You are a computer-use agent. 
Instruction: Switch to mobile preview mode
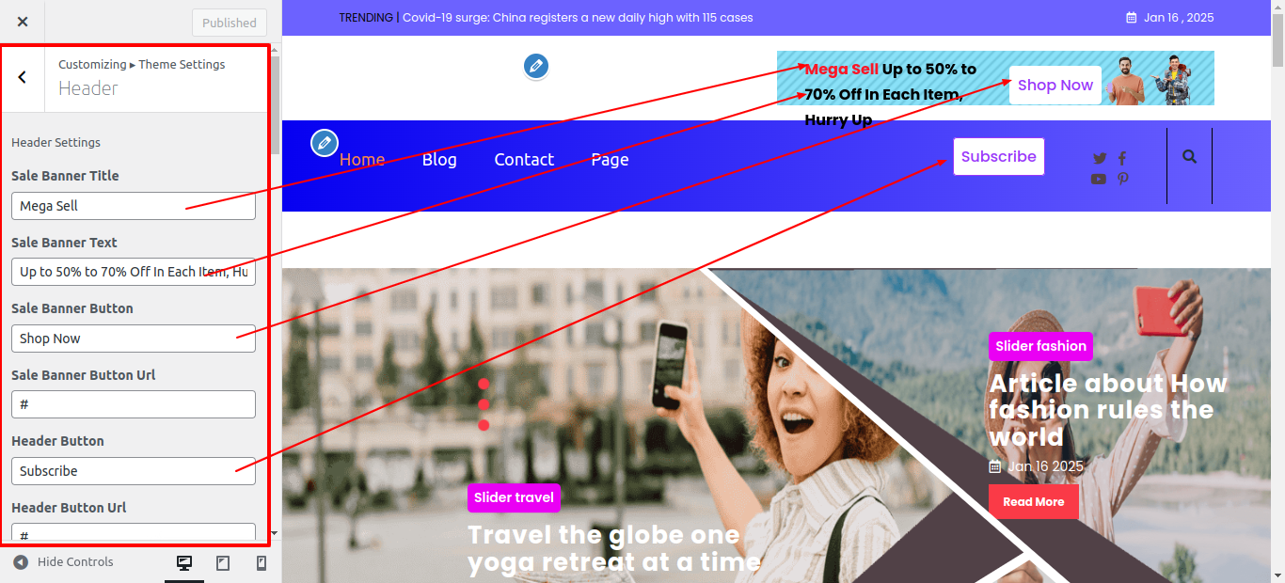pos(262,562)
